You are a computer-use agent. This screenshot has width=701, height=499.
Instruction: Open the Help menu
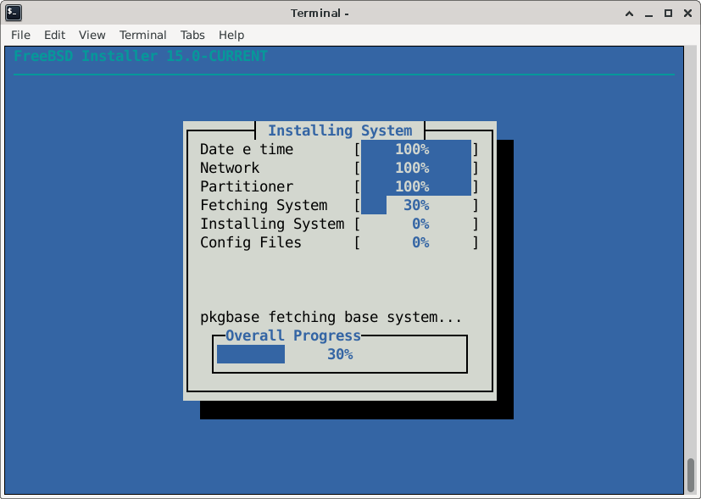(x=231, y=35)
